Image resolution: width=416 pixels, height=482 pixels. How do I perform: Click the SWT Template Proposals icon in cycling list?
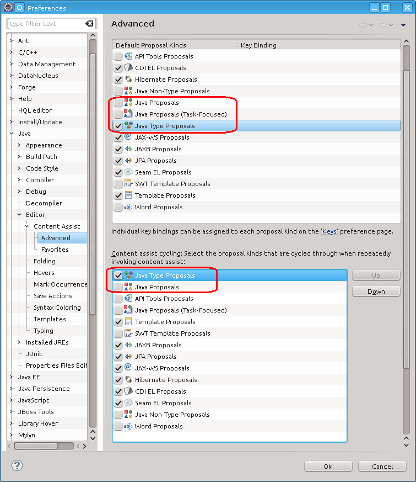tap(128, 333)
